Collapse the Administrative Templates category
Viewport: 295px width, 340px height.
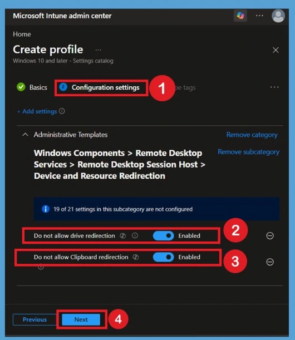[25, 135]
